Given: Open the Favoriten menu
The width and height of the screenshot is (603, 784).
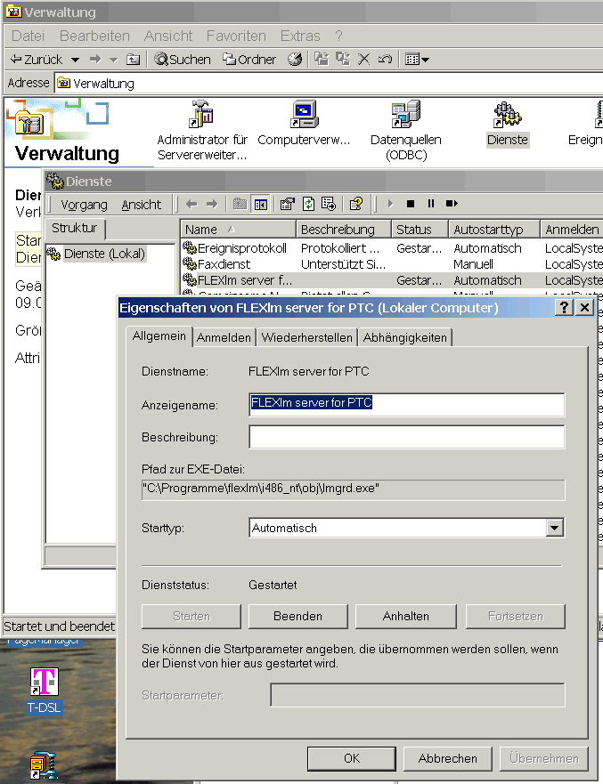Looking at the screenshot, I should click(236, 36).
